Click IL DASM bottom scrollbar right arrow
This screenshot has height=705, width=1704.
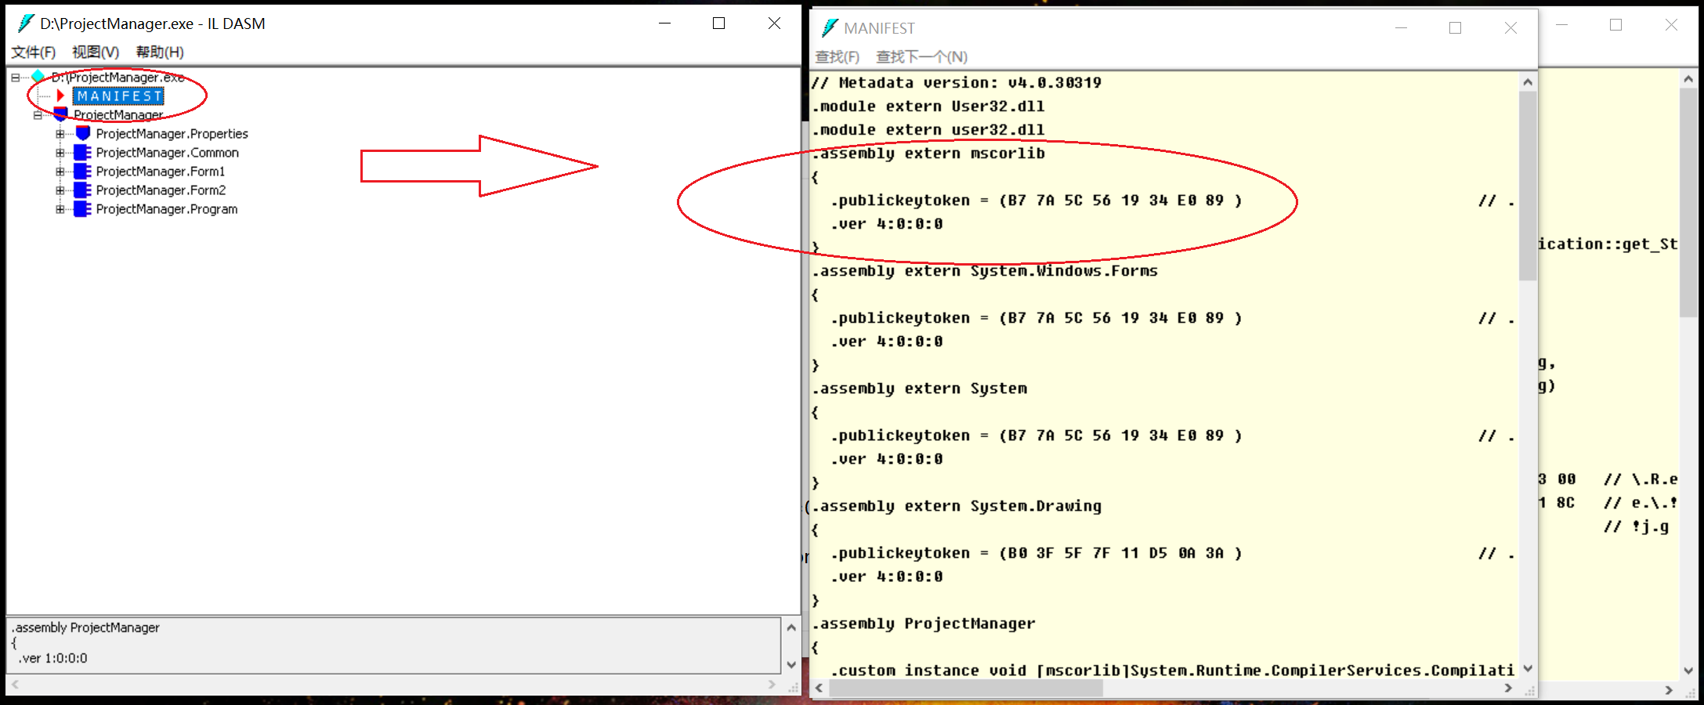pos(772,685)
